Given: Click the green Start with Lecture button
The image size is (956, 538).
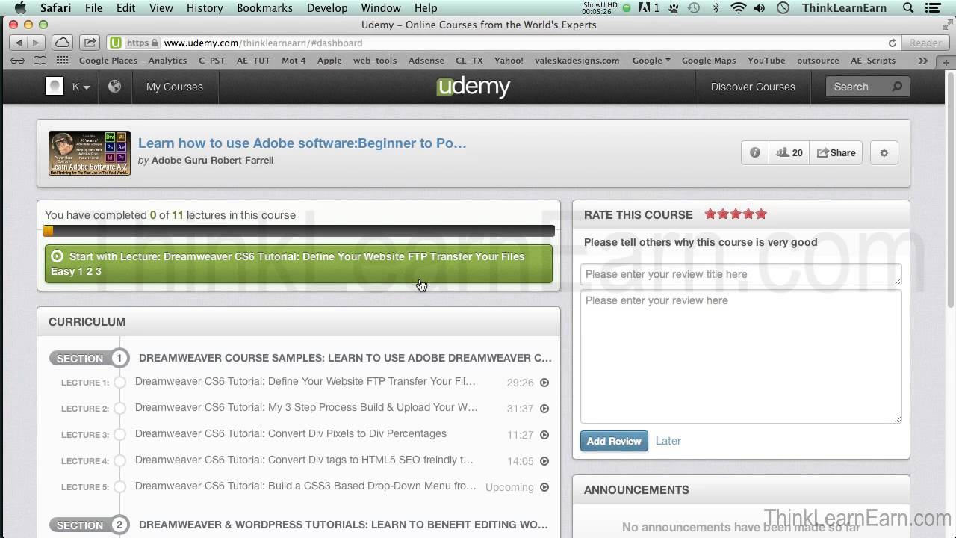Looking at the screenshot, I should click(299, 264).
